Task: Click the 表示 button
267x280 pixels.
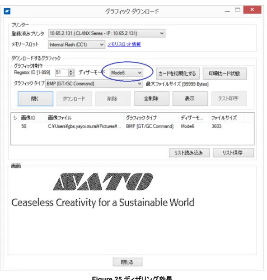Action: (190, 99)
